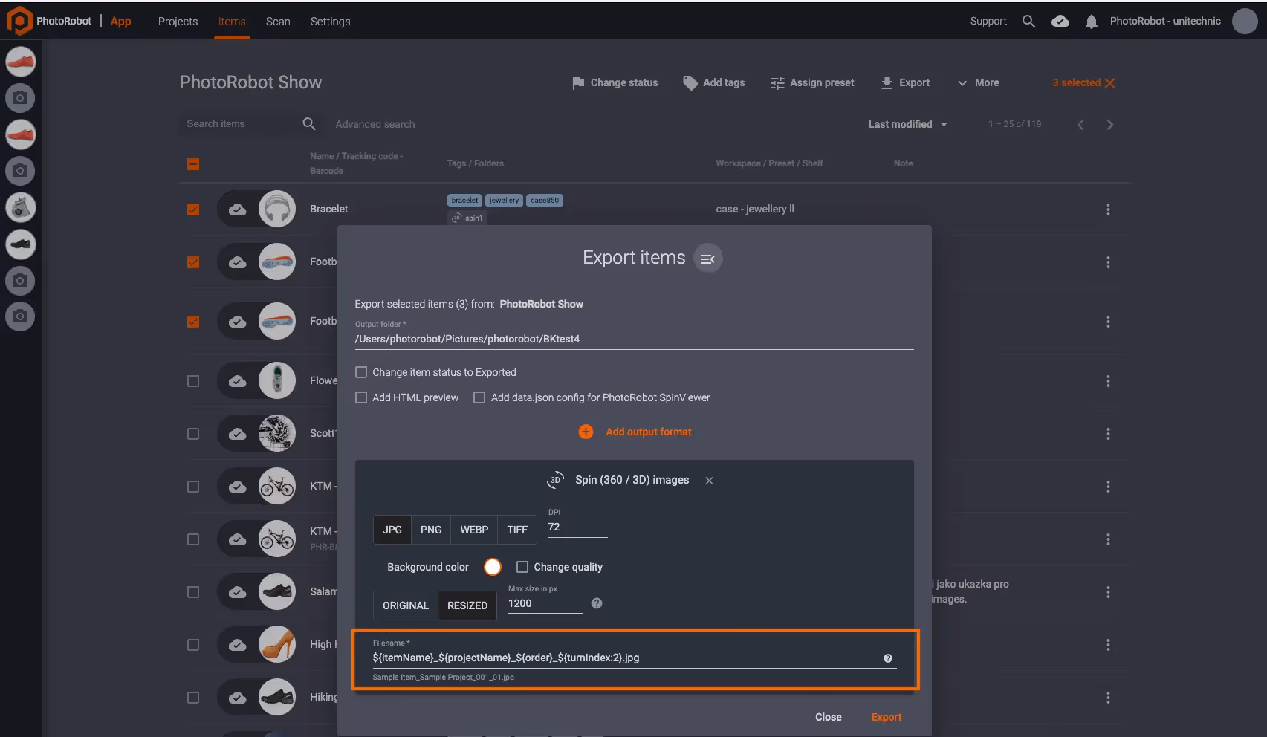Click the search items magnifier icon
This screenshot has width=1267, height=737.
tap(309, 124)
